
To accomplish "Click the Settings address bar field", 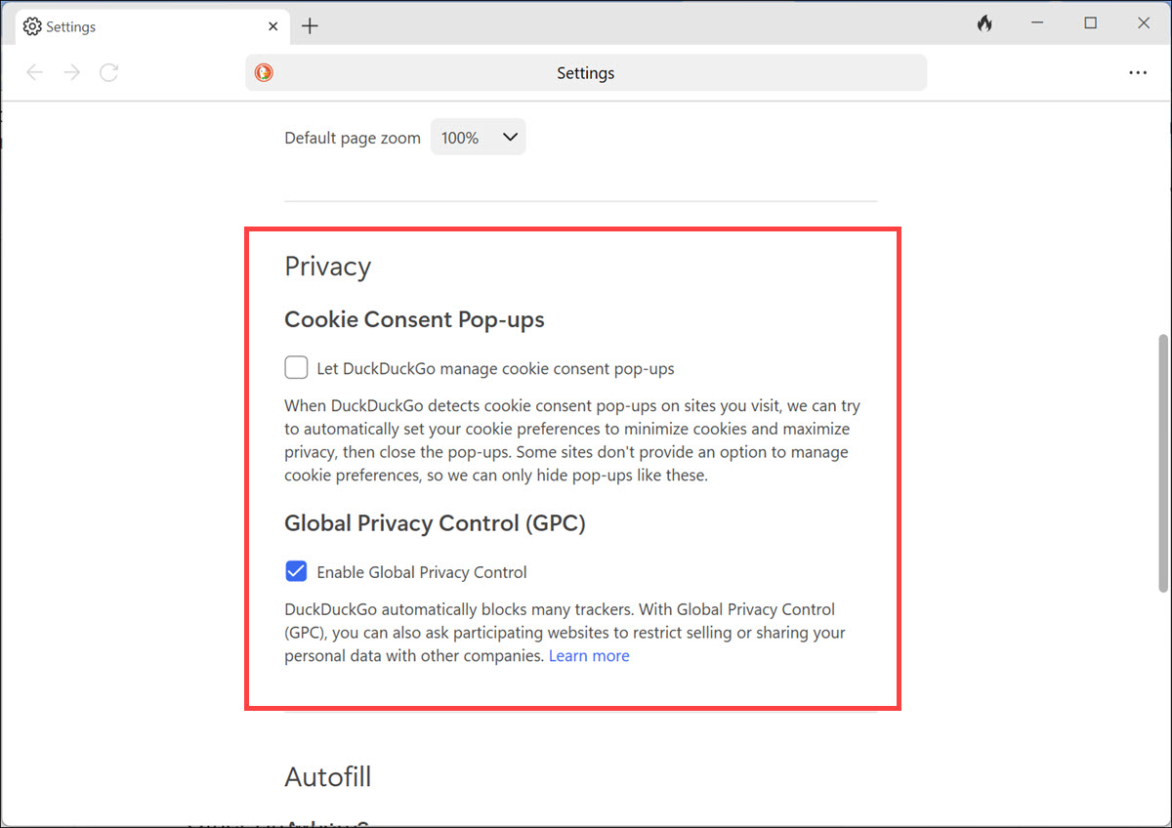I will pyautogui.click(x=586, y=73).
